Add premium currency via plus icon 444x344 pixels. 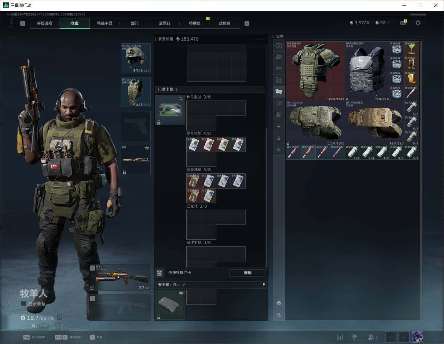tap(389, 23)
